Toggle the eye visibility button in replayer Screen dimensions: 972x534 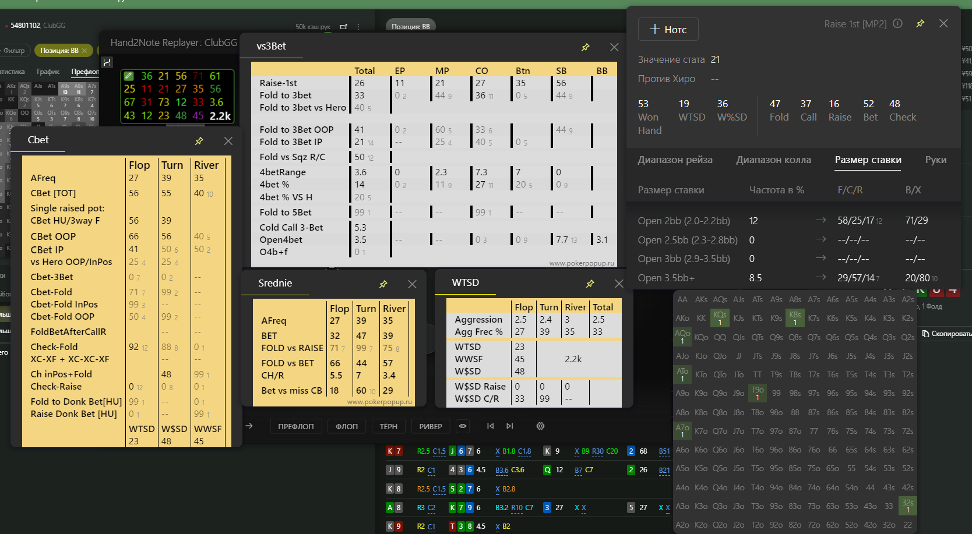463,426
